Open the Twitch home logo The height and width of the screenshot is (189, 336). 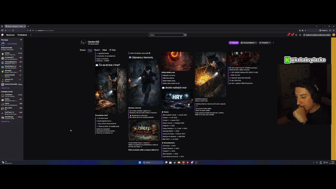2,35
